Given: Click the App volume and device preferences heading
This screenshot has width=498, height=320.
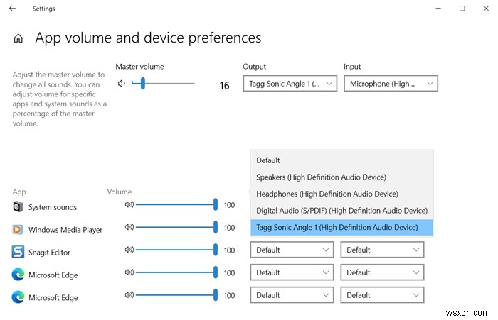Looking at the screenshot, I should pyautogui.click(x=148, y=38).
